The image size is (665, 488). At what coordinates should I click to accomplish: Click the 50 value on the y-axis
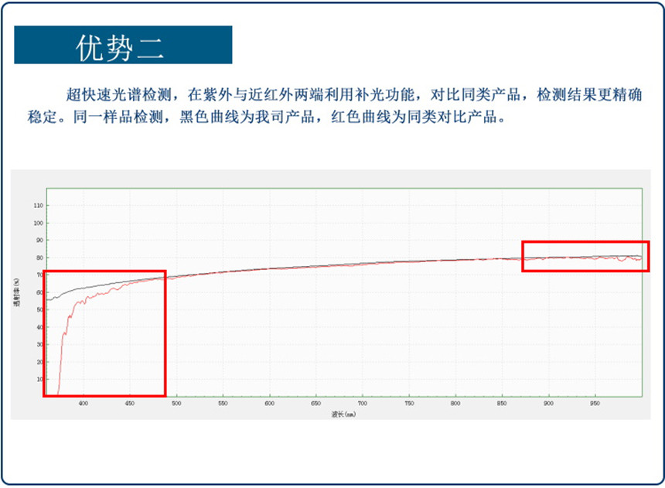[x=39, y=310]
